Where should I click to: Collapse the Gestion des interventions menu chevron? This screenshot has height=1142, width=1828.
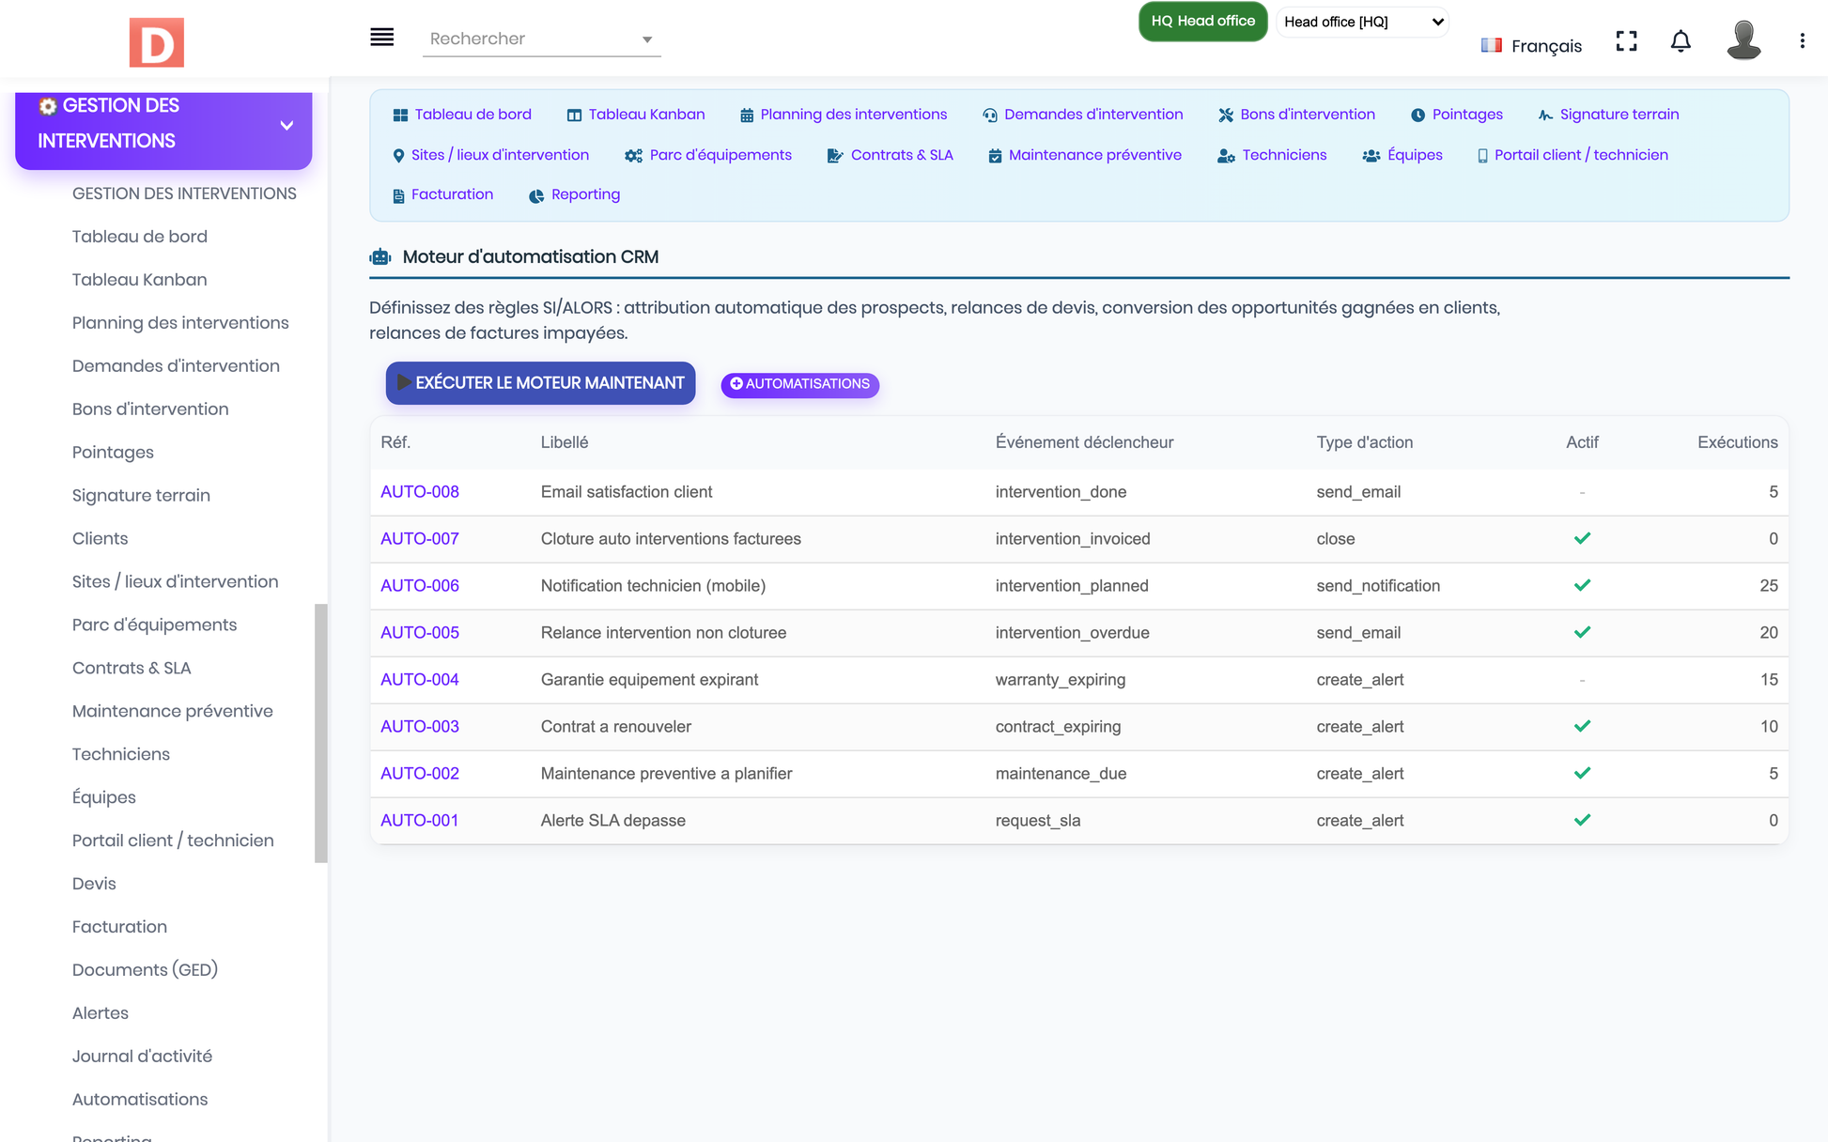pos(287,125)
